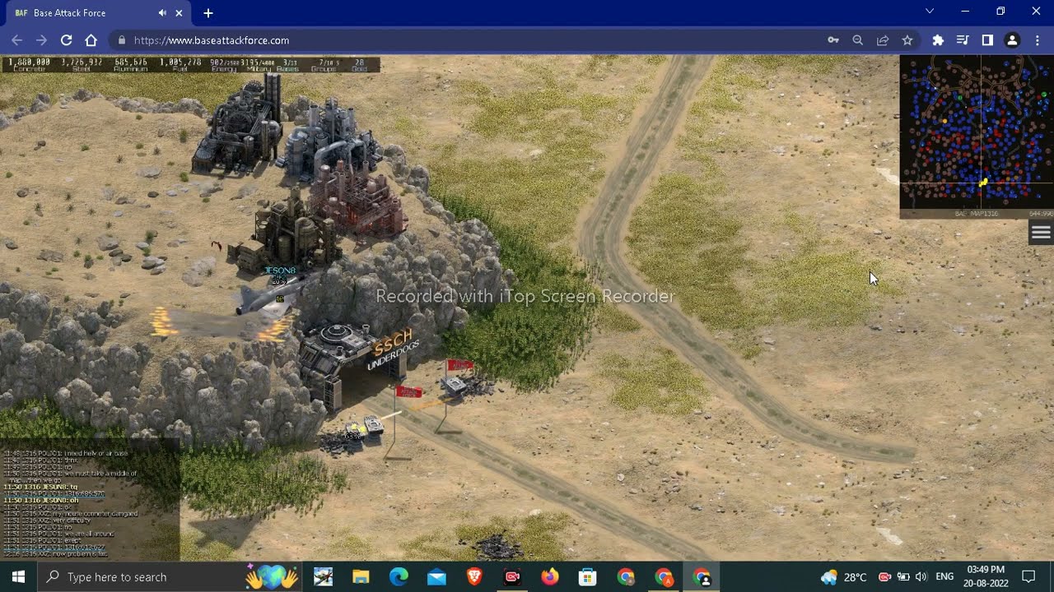Open File Explorer from the taskbar
The height and width of the screenshot is (592, 1054).
coord(361,576)
